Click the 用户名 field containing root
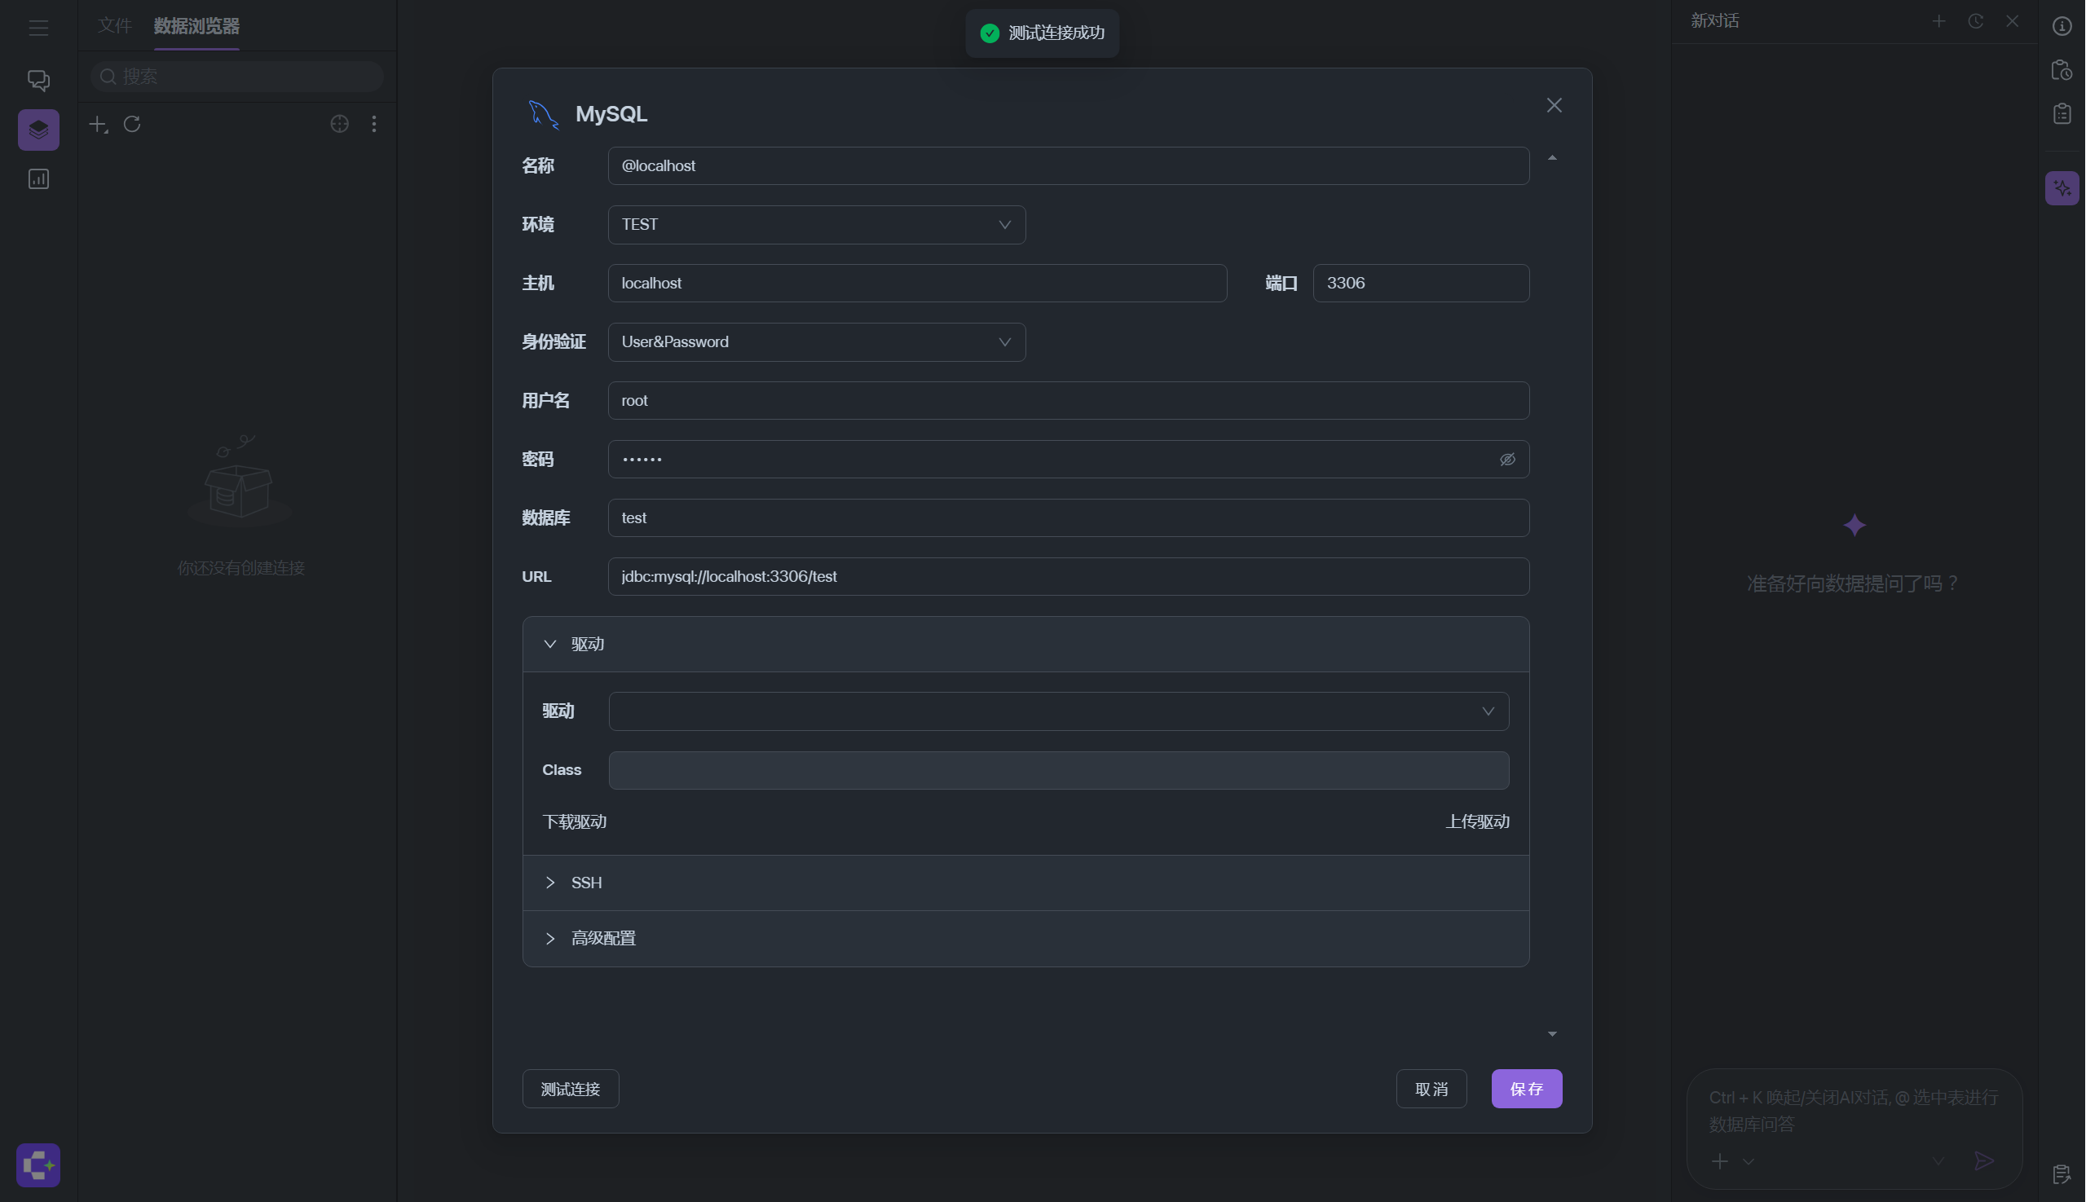2086x1202 pixels. point(1069,400)
